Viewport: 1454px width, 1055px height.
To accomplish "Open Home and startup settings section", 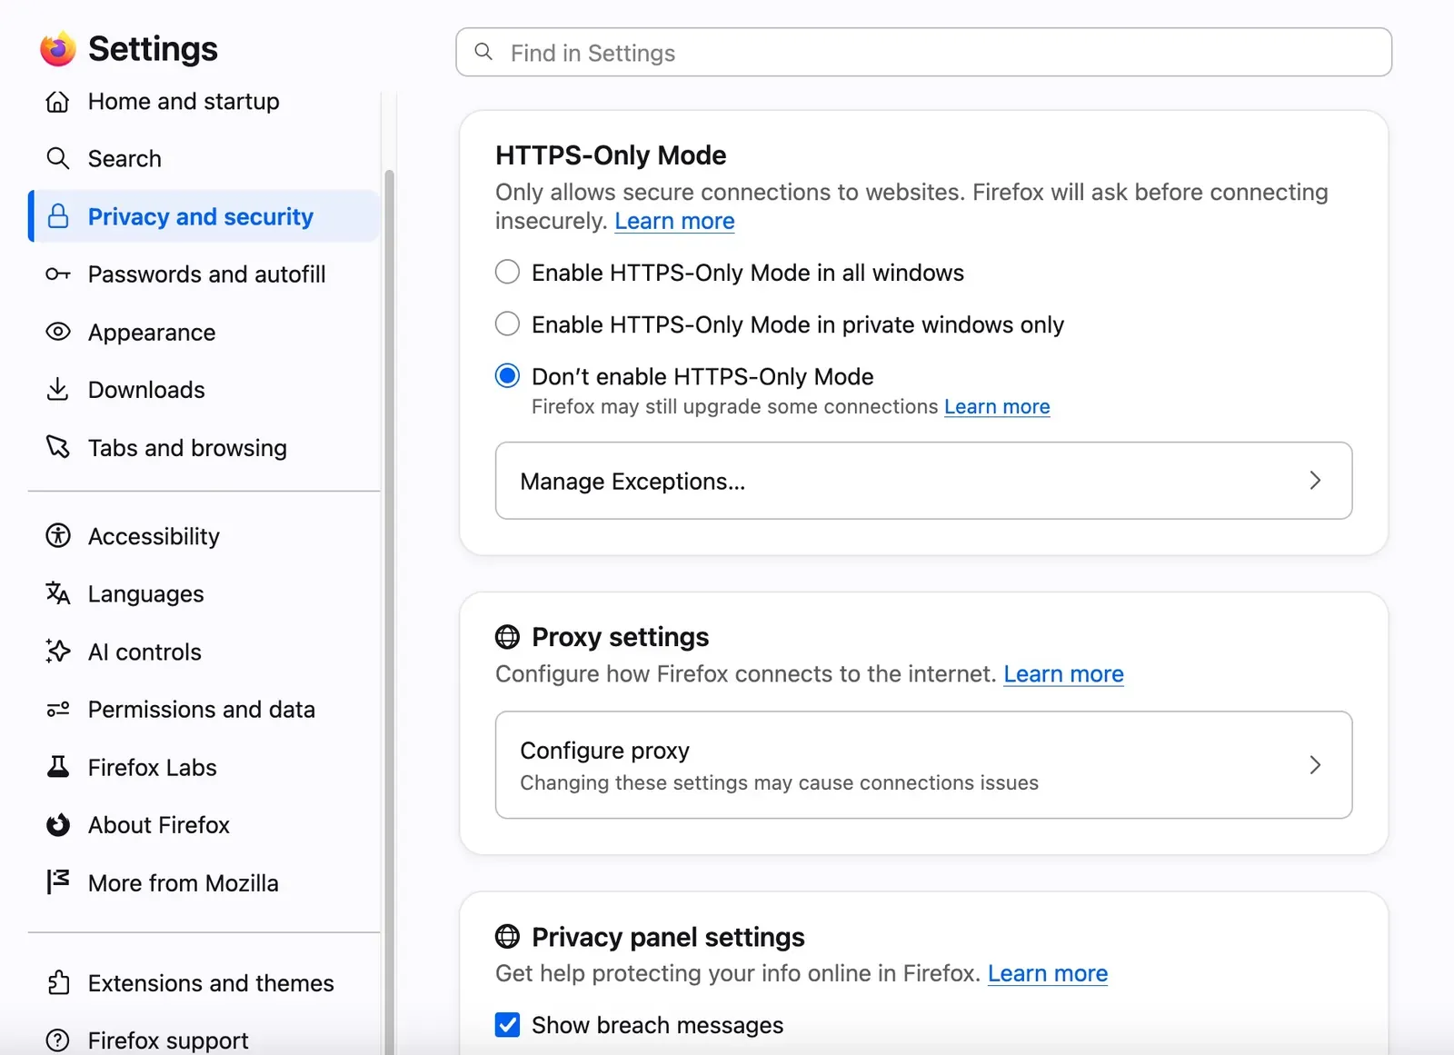I will 204,102.
